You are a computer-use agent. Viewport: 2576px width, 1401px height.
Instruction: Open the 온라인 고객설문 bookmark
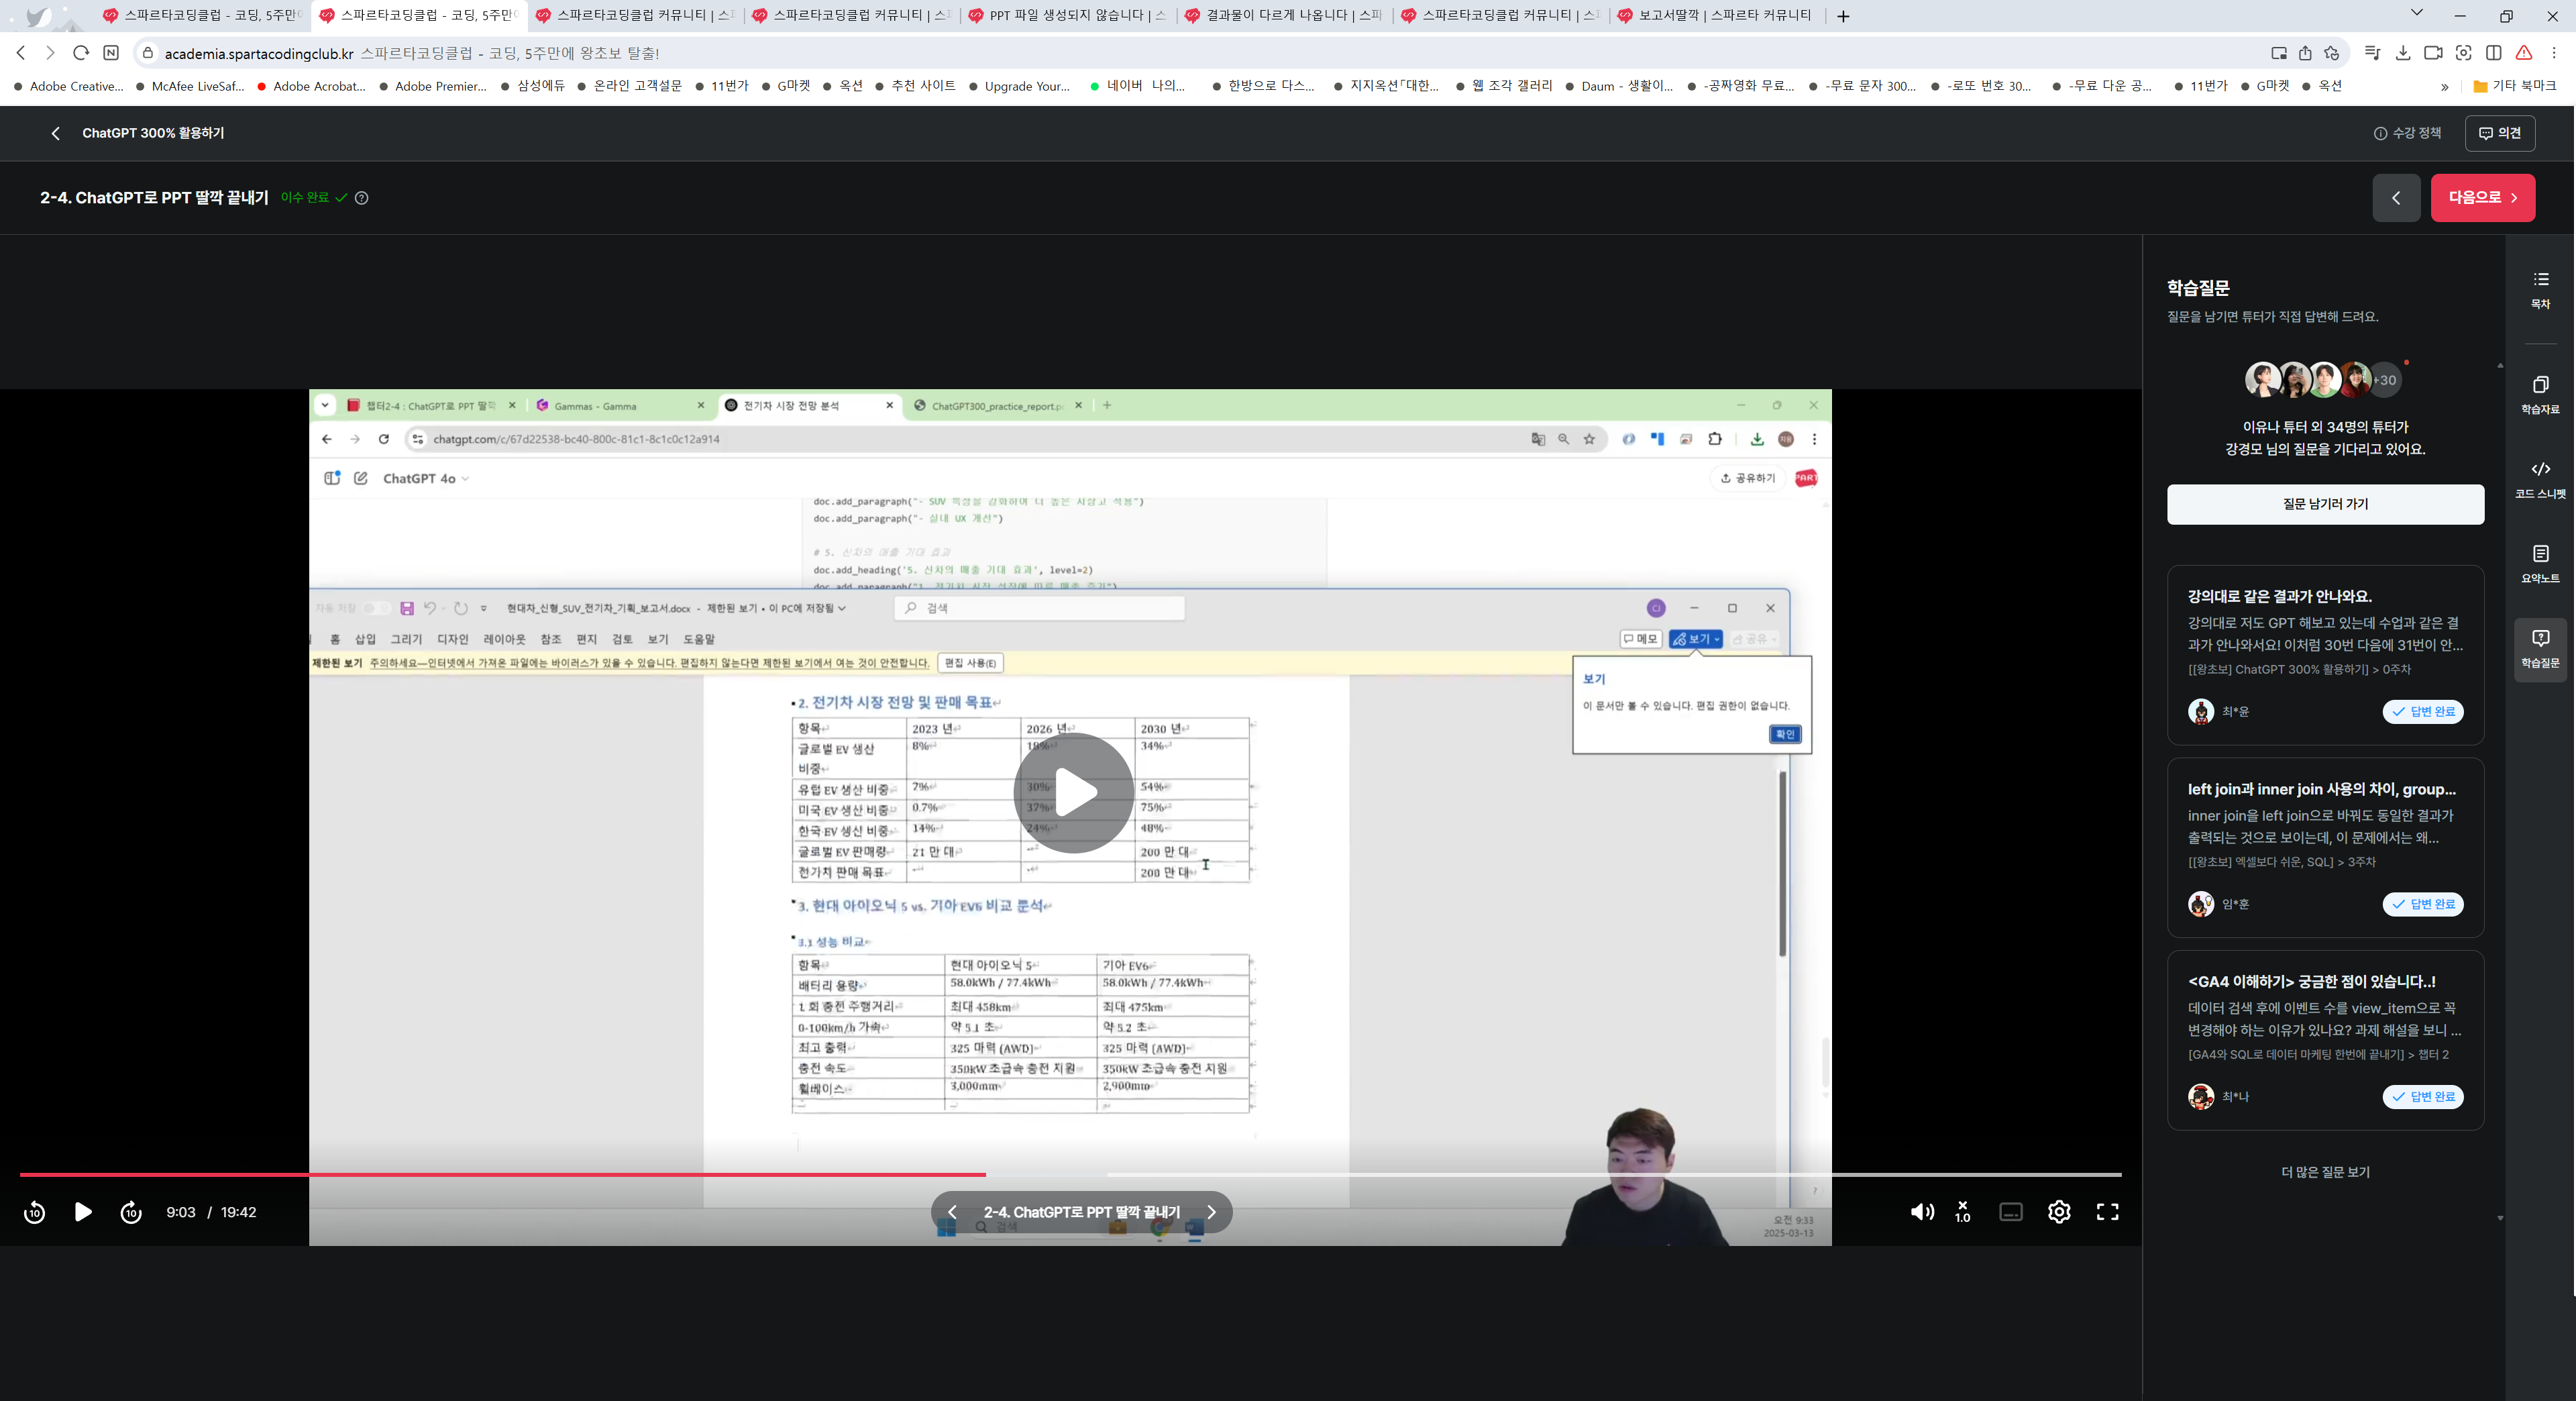[630, 87]
